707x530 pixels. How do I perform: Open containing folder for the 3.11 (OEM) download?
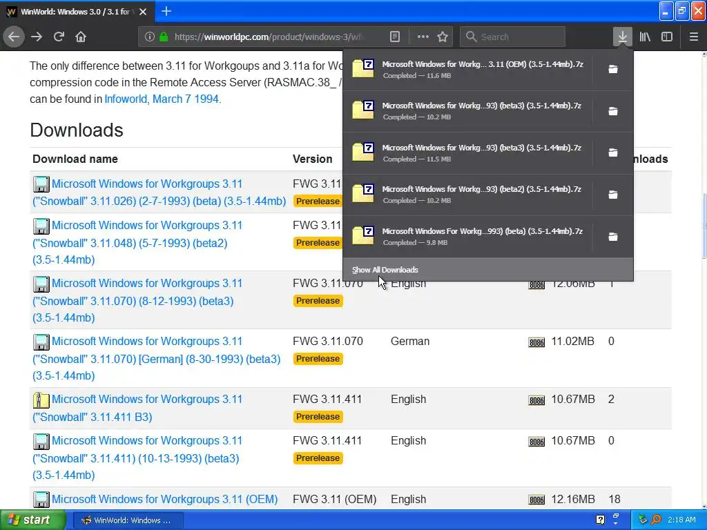(x=613, y=69)
